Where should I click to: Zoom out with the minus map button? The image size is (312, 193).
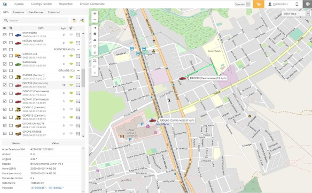click(95, 20)
